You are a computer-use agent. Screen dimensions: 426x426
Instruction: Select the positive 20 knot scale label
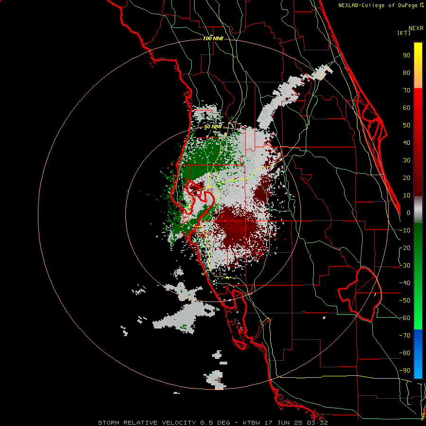[x=407, y=178]
